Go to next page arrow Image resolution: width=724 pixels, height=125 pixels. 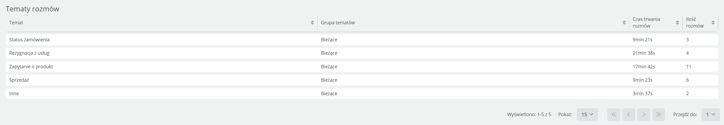tap(643, 115)
